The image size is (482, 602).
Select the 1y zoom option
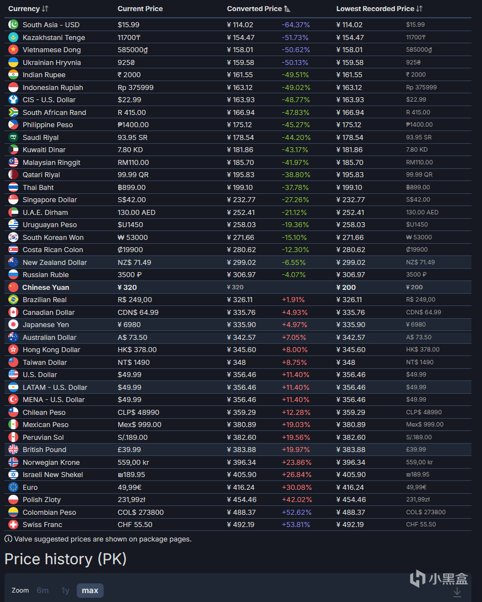point(65,590)
